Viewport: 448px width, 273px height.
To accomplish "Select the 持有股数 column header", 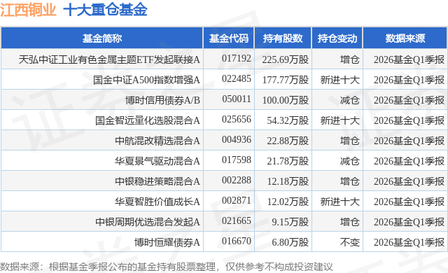I will click(x=283, y=38).
